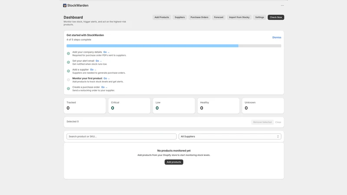Click the Dashboard page heading
Image resolution: width=347 pixels, height=195 pixels.
pos(73,17)
